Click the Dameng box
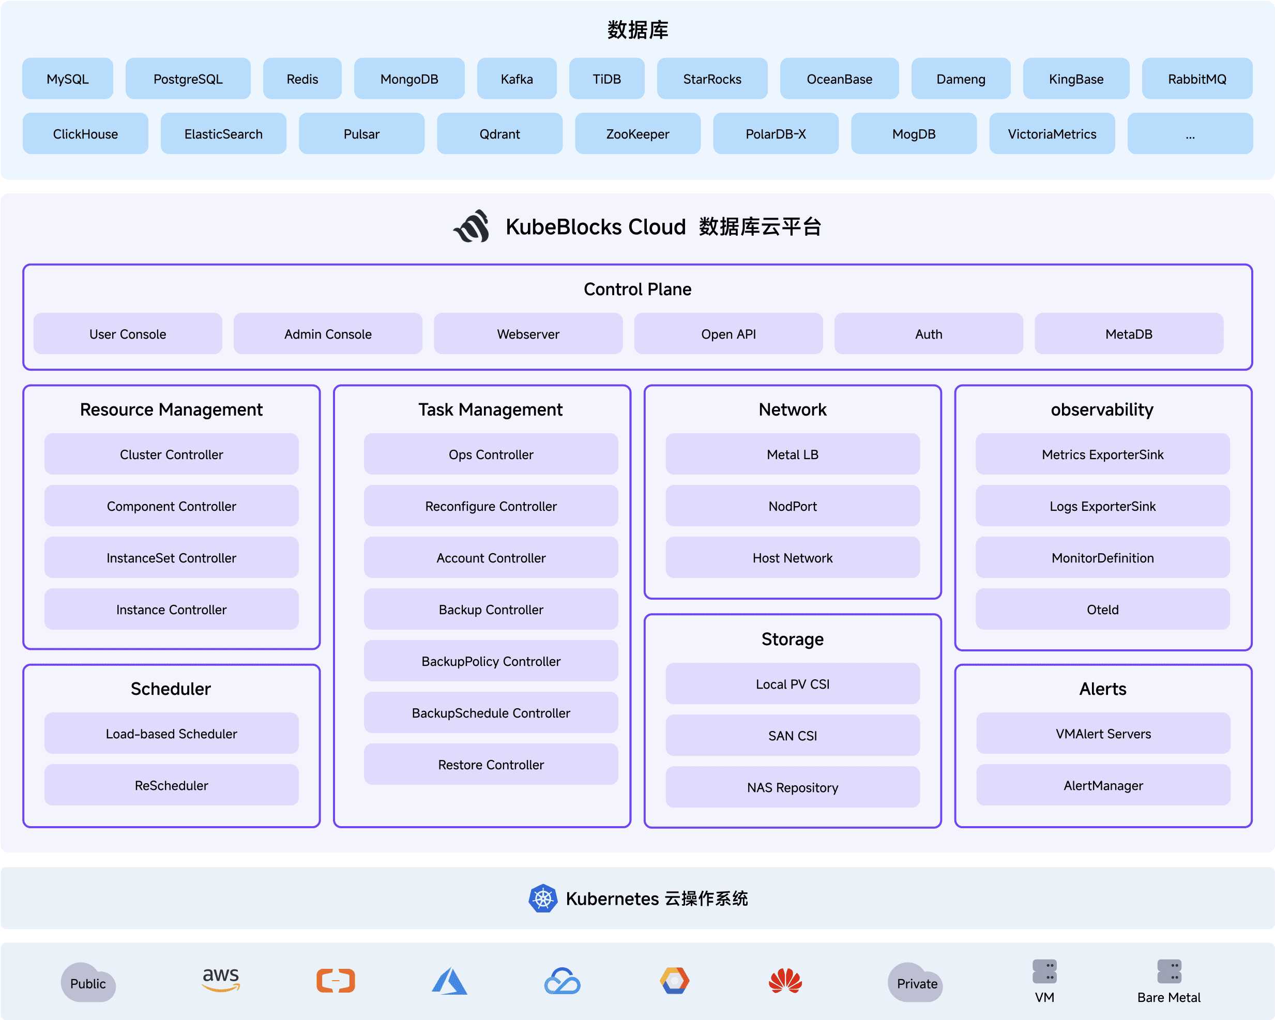Image resolution: width=1275 pixels, height=1020 pixels. click(961, 79)
